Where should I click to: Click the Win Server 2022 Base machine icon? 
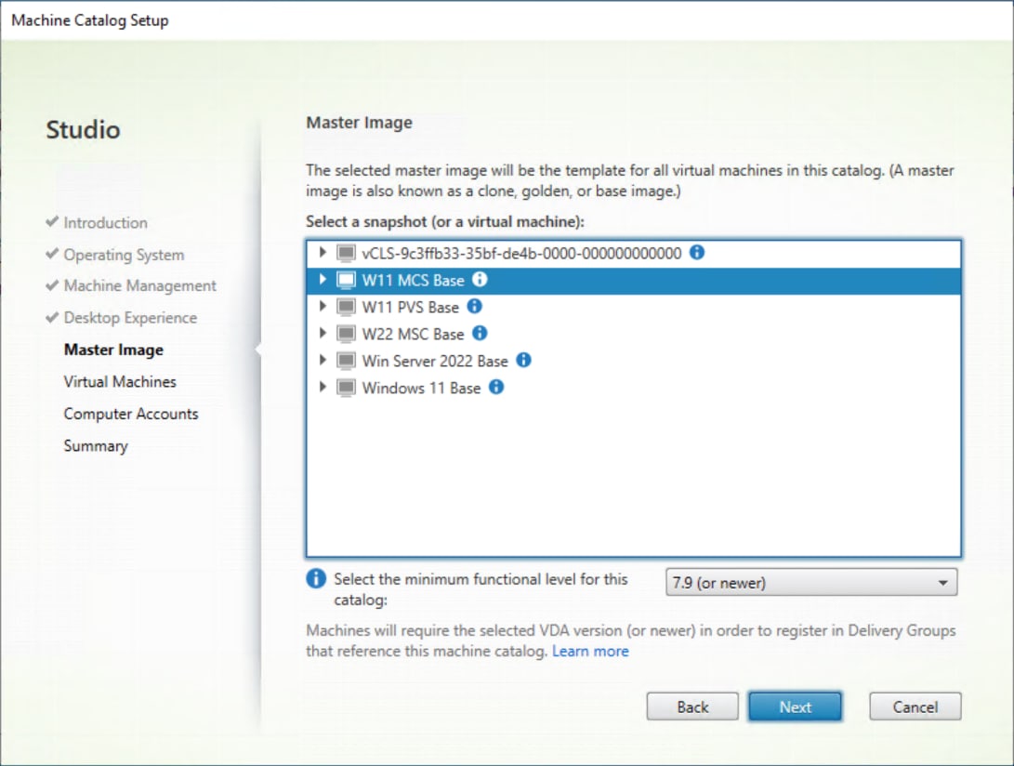(346, 361)
